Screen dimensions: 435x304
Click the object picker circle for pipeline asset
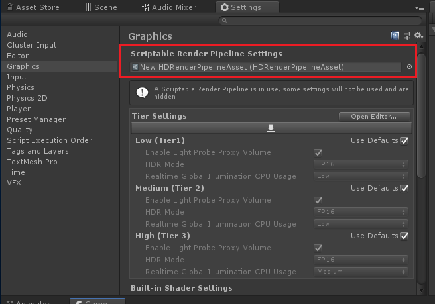click(x=409, y=67)
